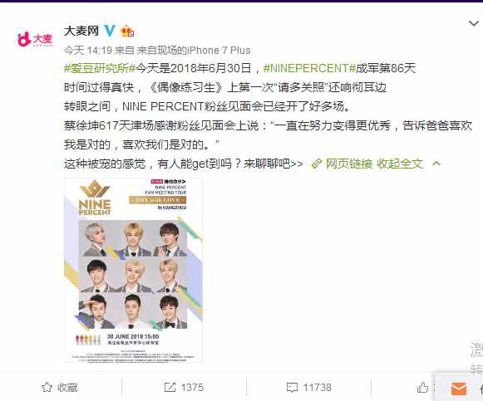Click the chain link icon before 网页链接
The height and width of the screenshot is (401, 483).
click(x=317, y=164)
